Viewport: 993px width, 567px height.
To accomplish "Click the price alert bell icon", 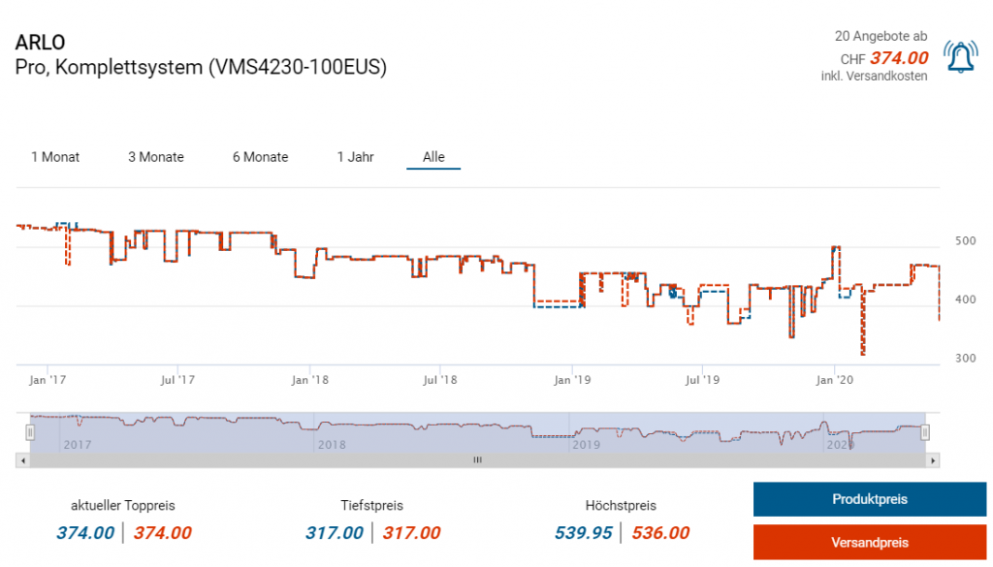I will (960, 59).
